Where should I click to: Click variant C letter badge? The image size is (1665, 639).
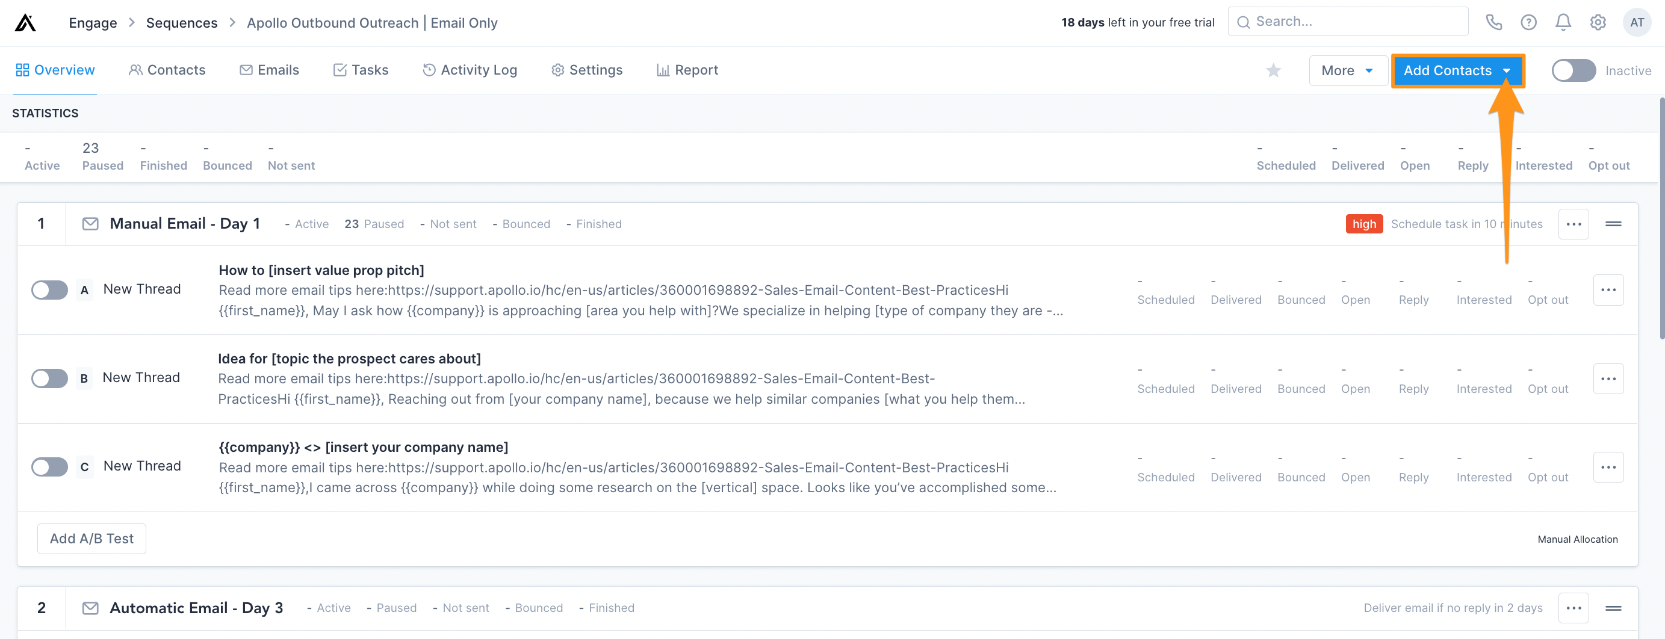pyautogui.click(x=84, y=467)
